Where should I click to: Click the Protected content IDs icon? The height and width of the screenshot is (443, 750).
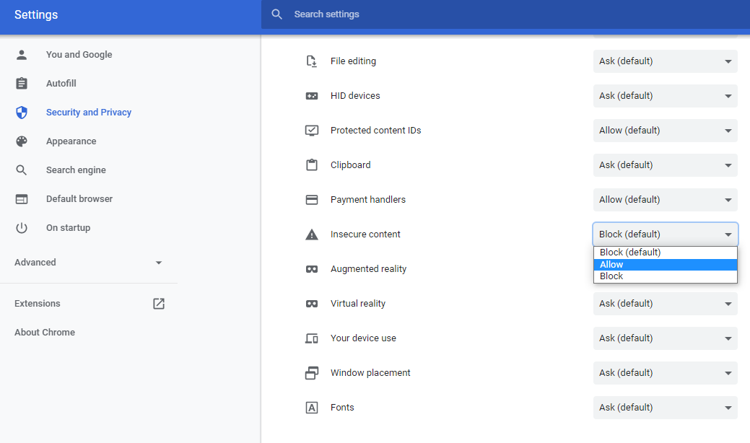(311, 131)
